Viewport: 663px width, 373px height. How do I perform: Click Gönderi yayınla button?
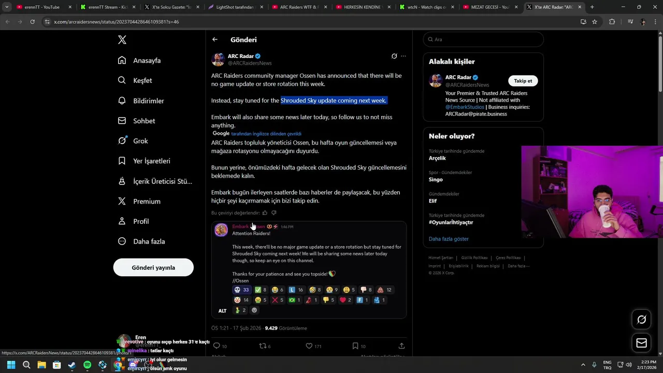153,267
